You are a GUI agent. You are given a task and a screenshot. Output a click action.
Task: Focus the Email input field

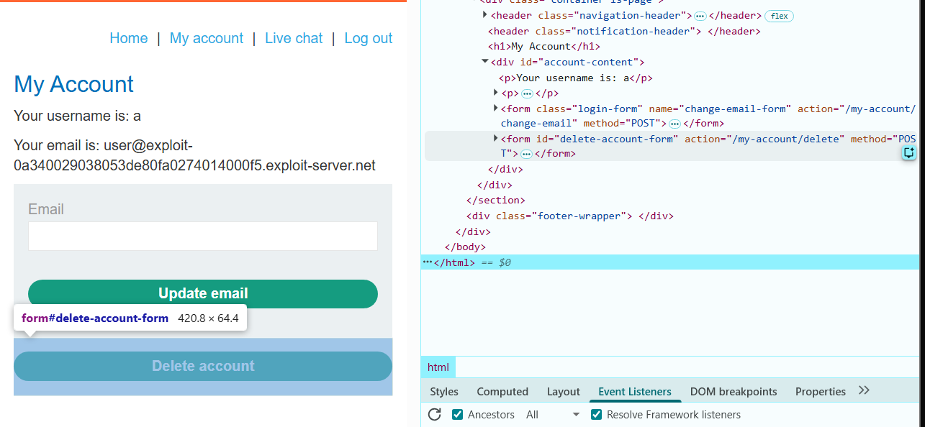(x=203, y=236)
